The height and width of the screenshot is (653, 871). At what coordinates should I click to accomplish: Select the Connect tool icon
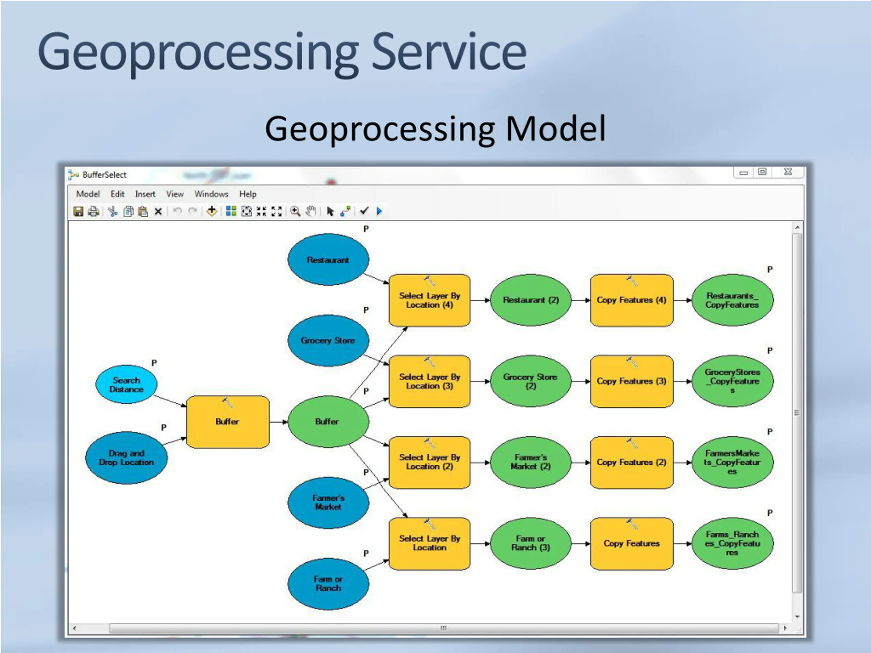tap(345, 211)
